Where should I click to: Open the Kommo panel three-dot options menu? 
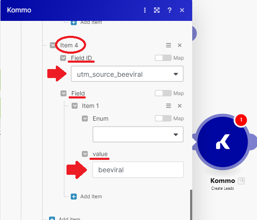point(145,10)
